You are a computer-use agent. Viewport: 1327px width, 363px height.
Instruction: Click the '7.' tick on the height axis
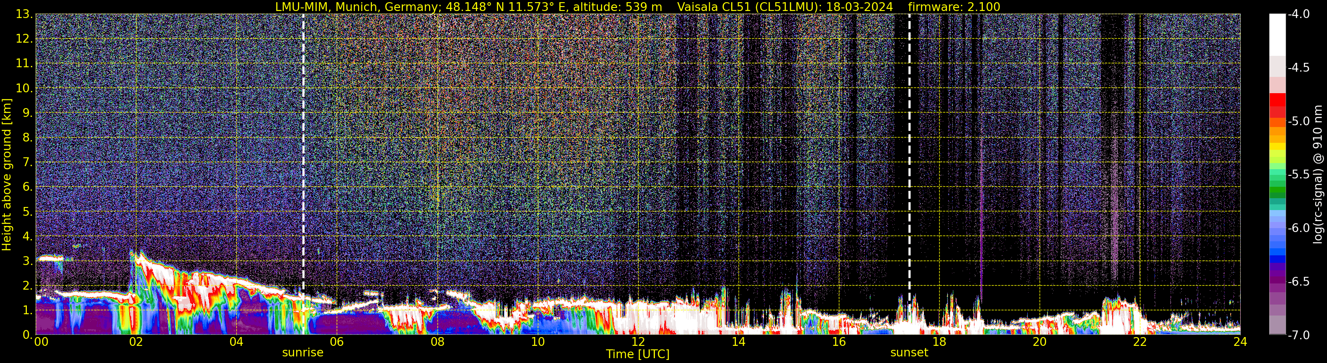pyautogui.click(x=28, y=162)
